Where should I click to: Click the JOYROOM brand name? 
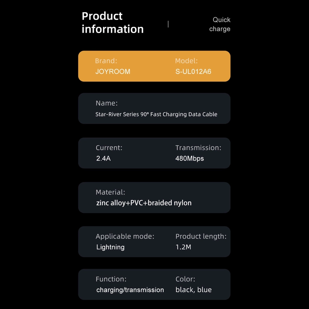[113, 72]
